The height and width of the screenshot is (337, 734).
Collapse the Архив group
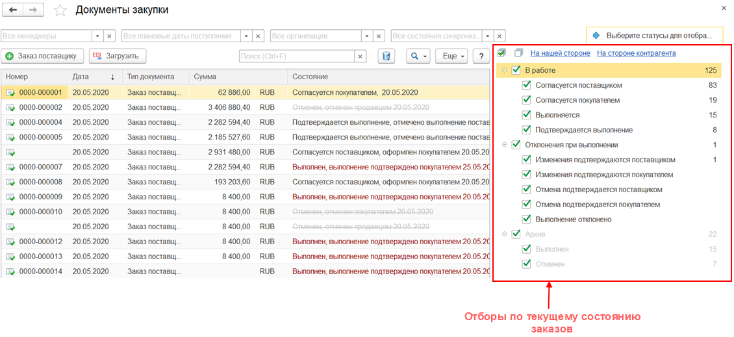[505, 234]
